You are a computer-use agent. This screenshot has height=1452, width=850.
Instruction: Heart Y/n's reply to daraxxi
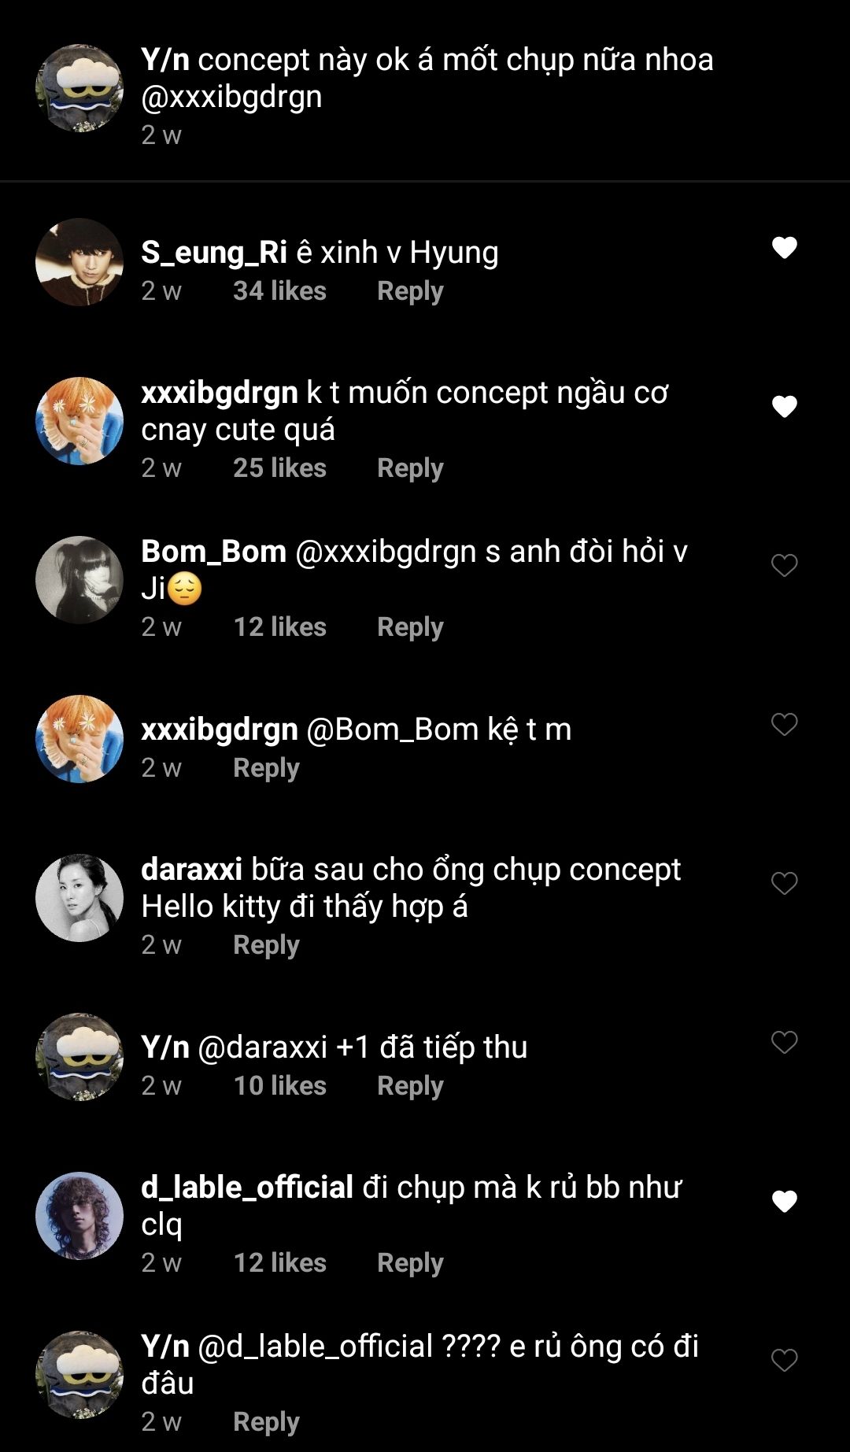point(784,1042)
